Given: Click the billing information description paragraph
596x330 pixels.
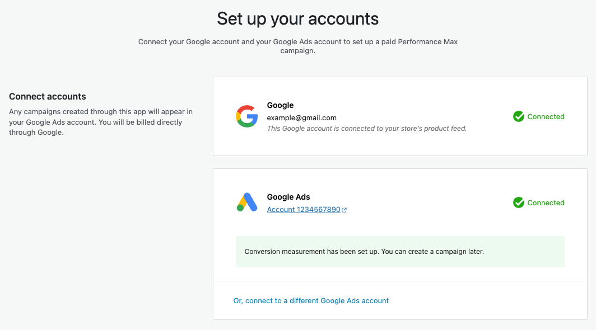Looking at the screenshot, I should pyautogui.click(x=101, y=122).
